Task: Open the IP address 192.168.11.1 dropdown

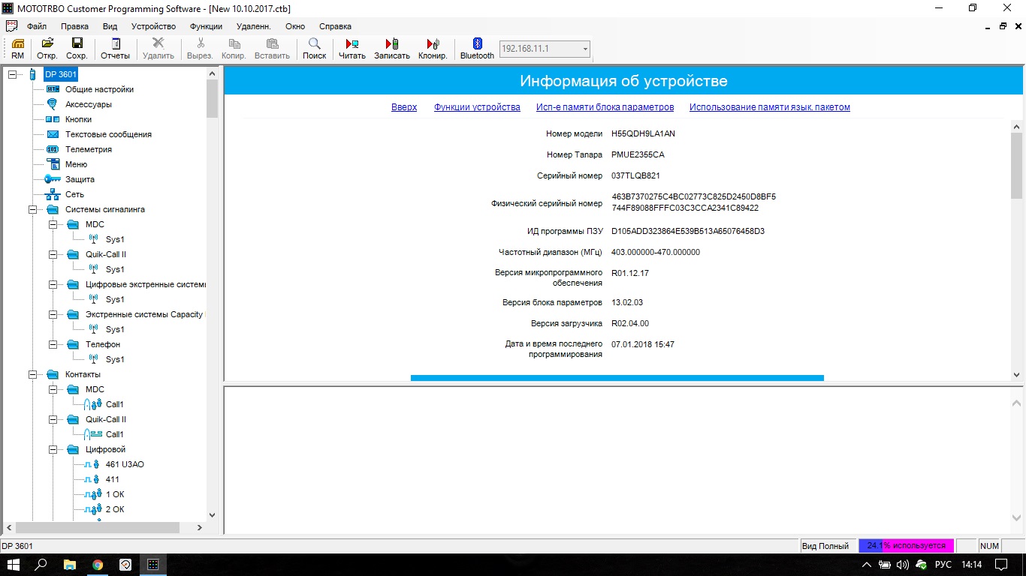Action: click(585, 49)
